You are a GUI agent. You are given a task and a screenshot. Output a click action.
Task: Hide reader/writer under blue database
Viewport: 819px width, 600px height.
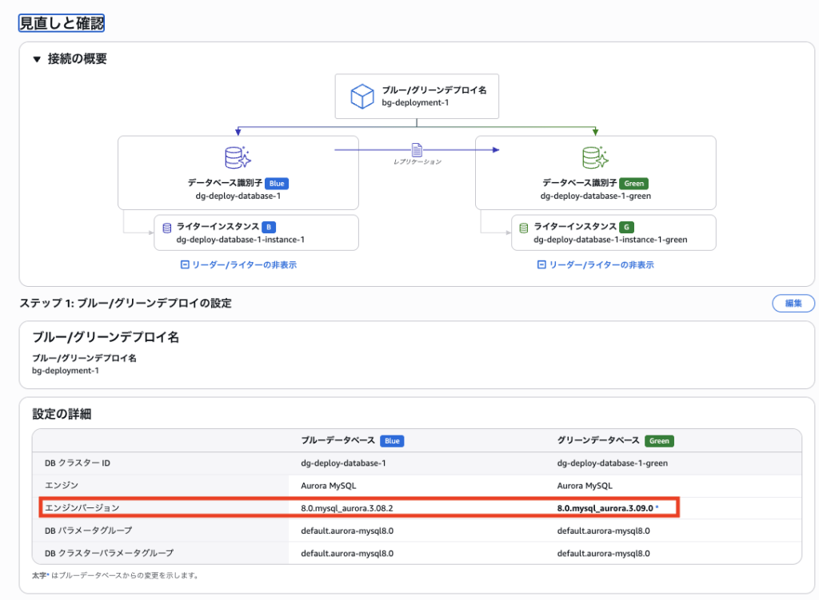(x=238, y=264)
